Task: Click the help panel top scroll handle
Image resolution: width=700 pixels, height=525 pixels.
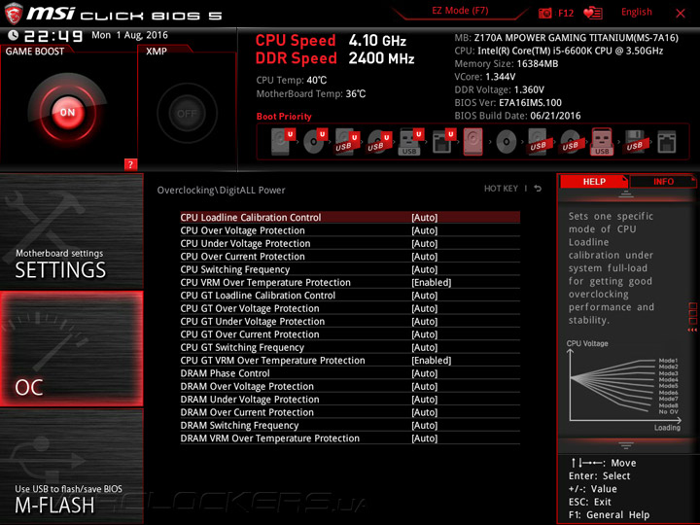Action: pos(625,193)
